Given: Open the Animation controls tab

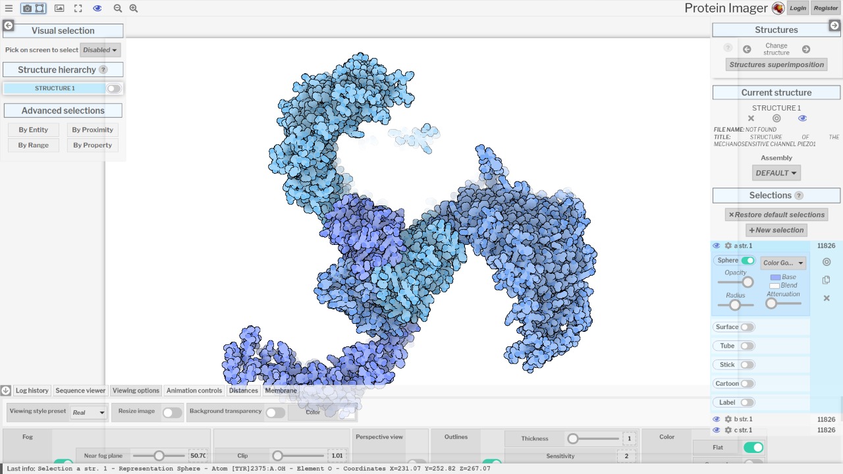Looking at the screenshot, I should tap(194, 390).
